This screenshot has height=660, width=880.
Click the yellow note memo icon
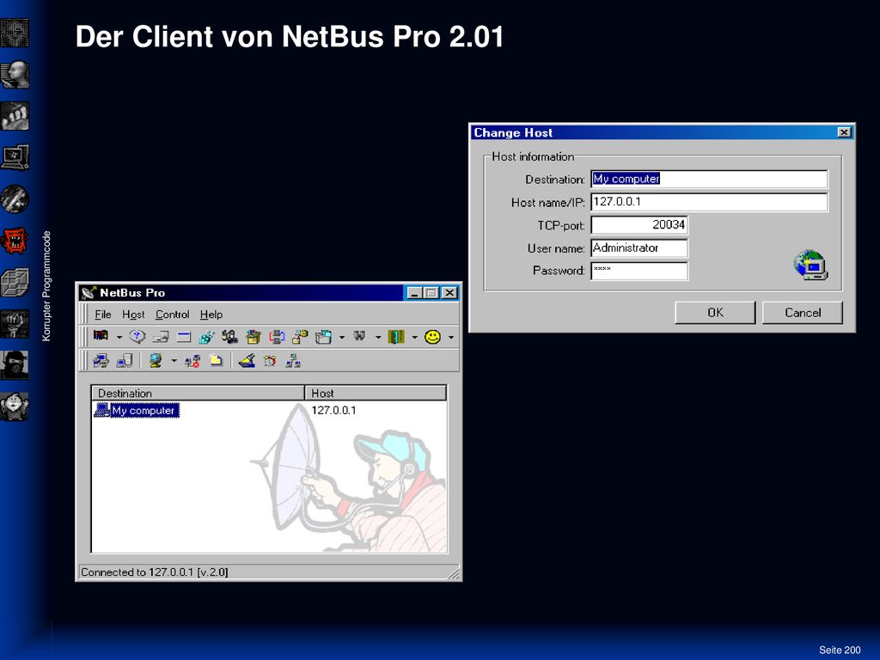(x=216, y=360)
